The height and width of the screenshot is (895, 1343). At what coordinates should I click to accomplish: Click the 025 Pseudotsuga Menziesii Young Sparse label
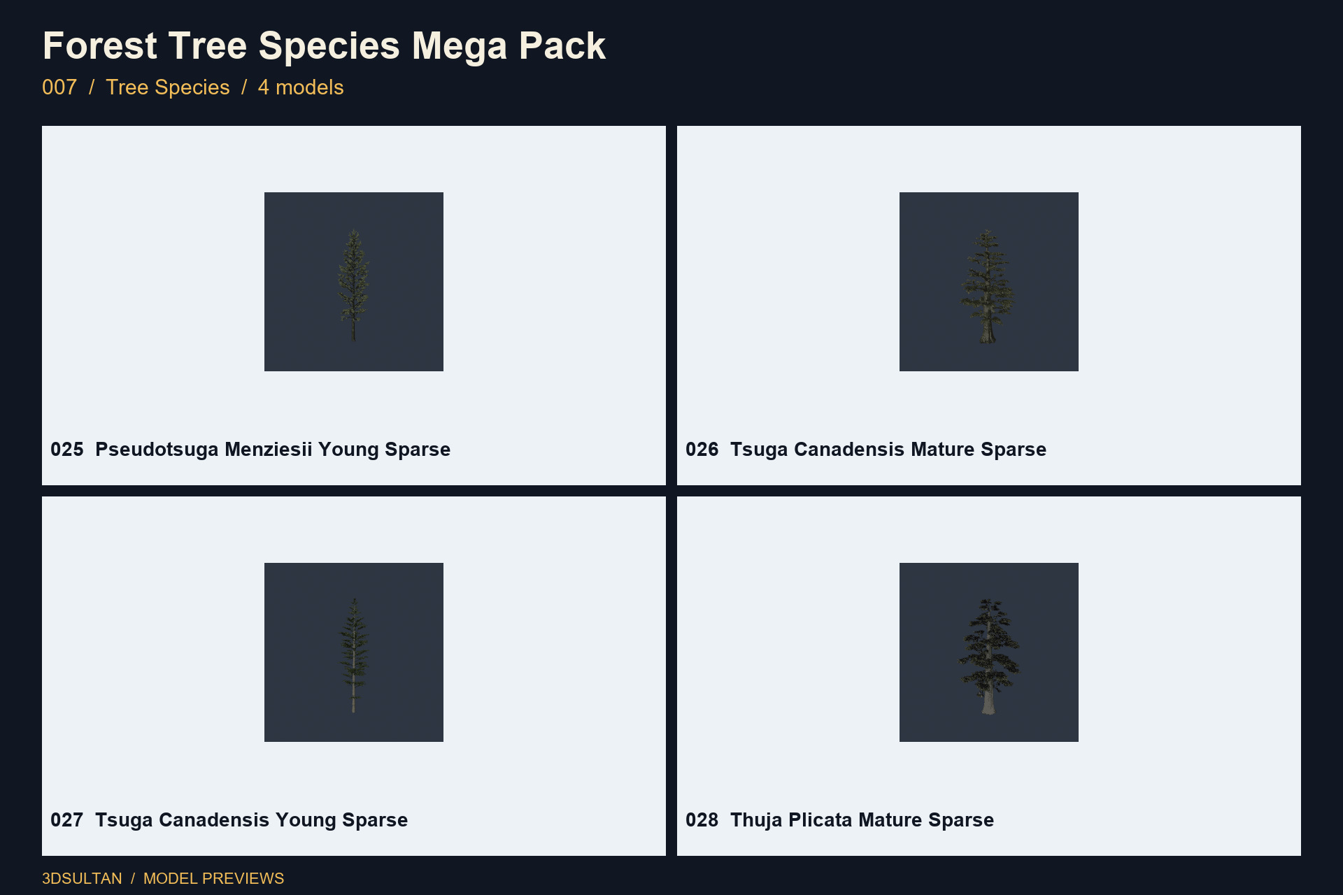click(250, 450)
